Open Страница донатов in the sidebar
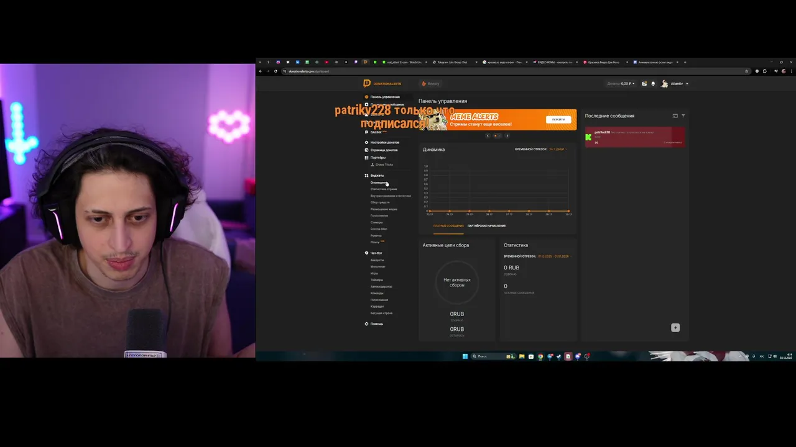The image size is (796, 447). [381, 150]
